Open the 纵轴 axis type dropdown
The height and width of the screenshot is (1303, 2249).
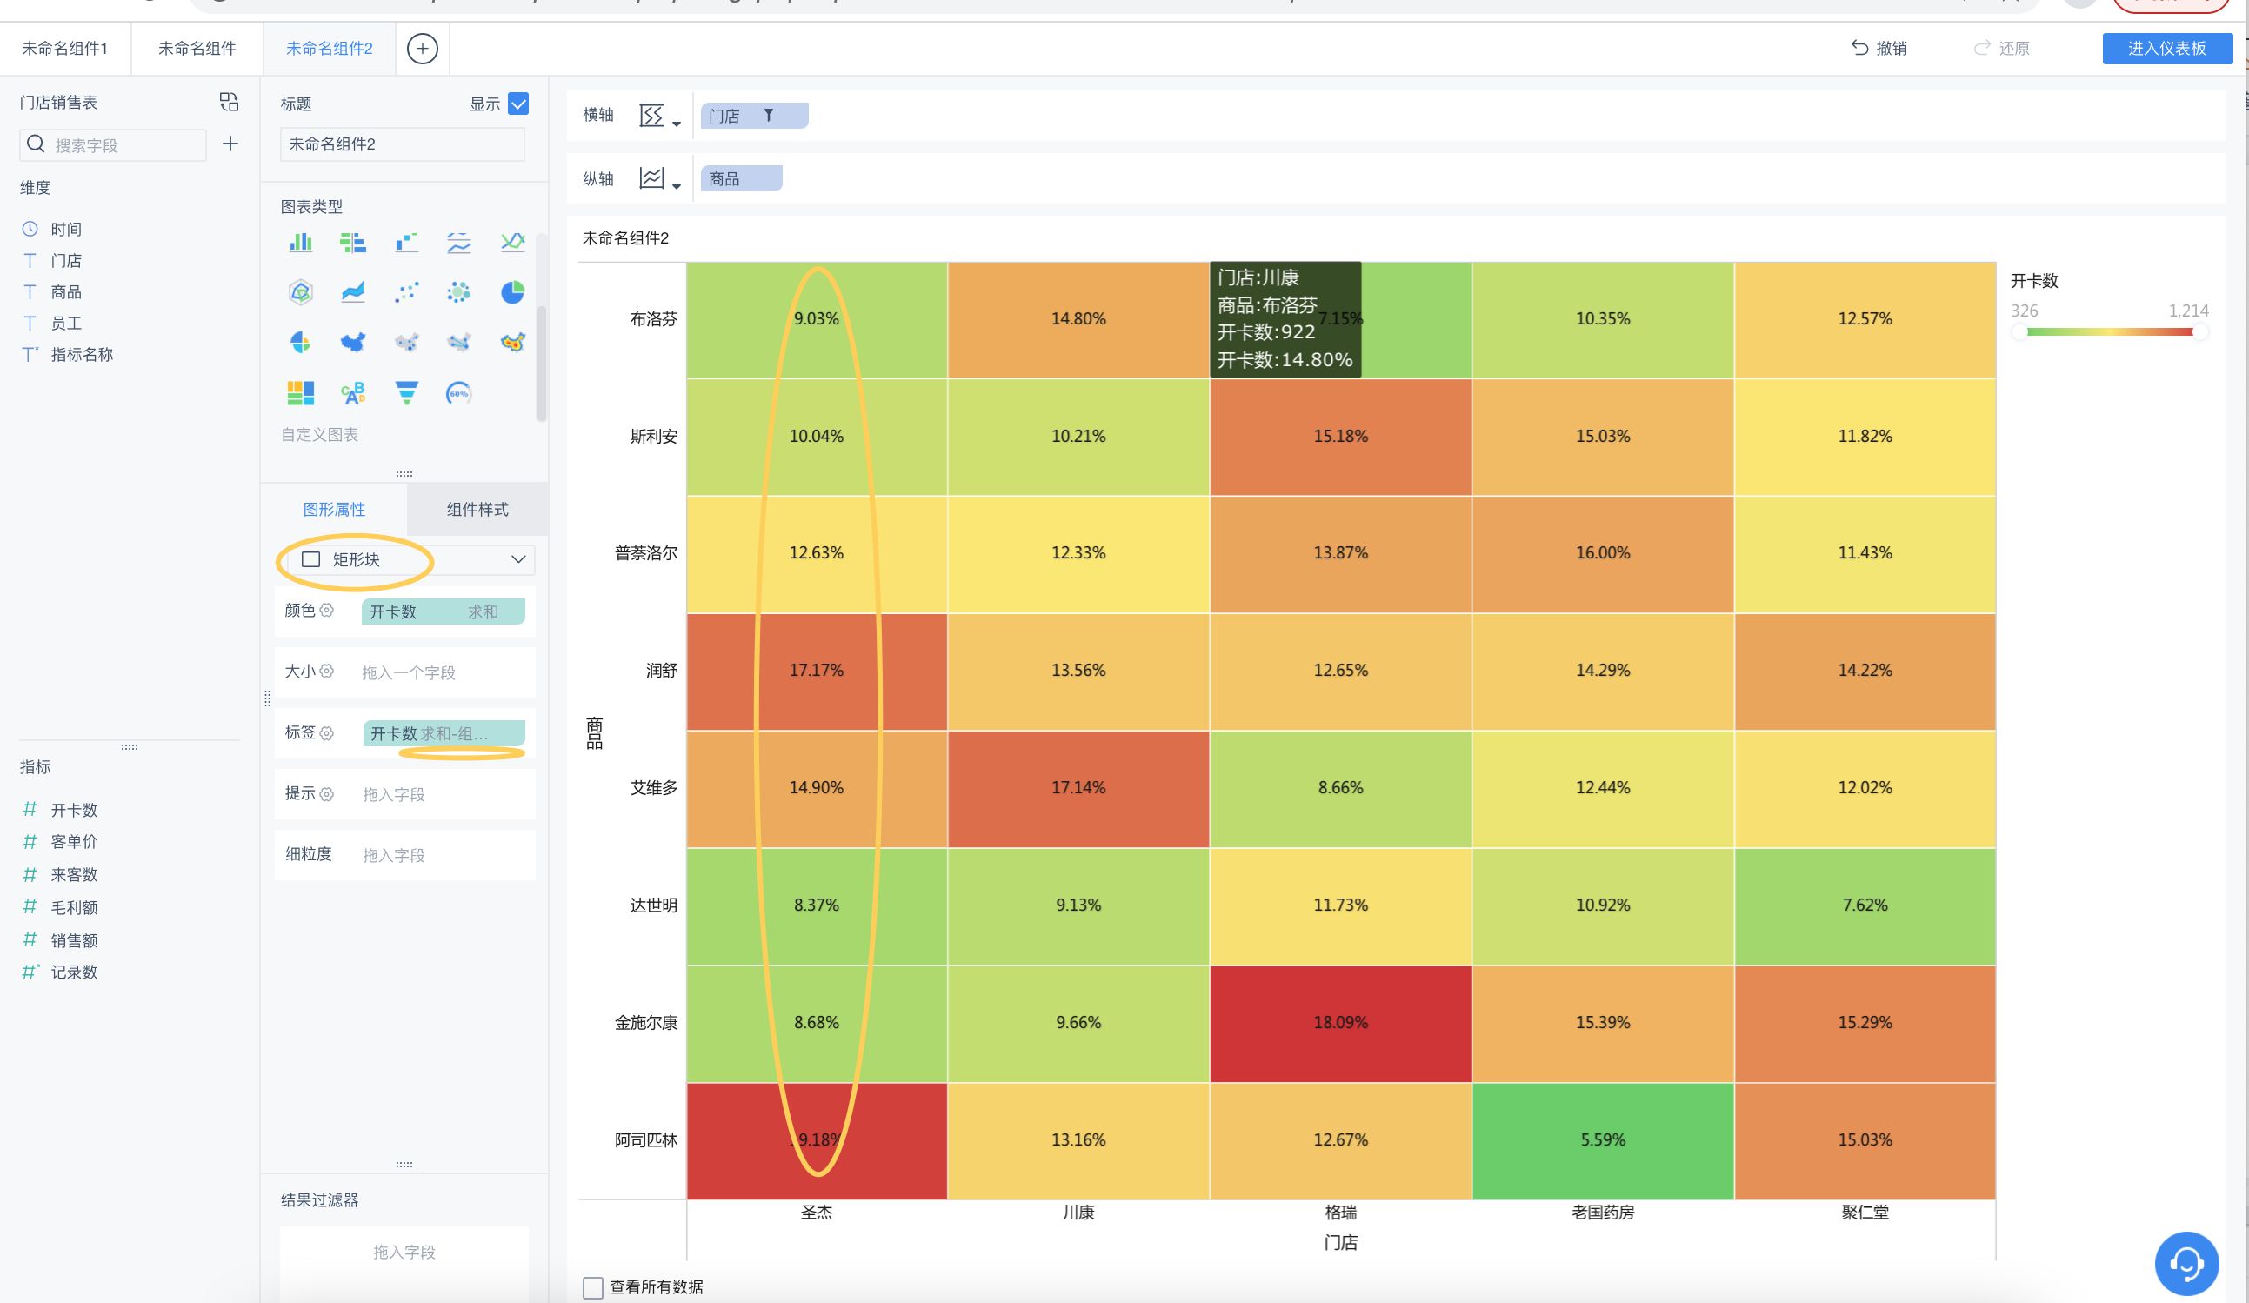pos(660,179)
